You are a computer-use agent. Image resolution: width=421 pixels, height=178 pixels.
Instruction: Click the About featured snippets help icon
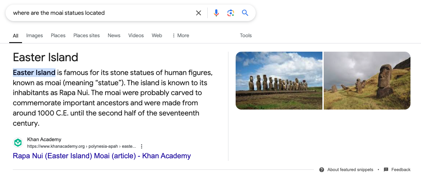(322, 170)
